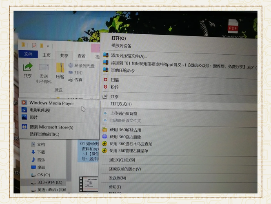Click the Baidu cloud icon beside 上传到百度网盘
This screenshot has width=271, height=204.
pyautogui.click(x=105, y=113)
